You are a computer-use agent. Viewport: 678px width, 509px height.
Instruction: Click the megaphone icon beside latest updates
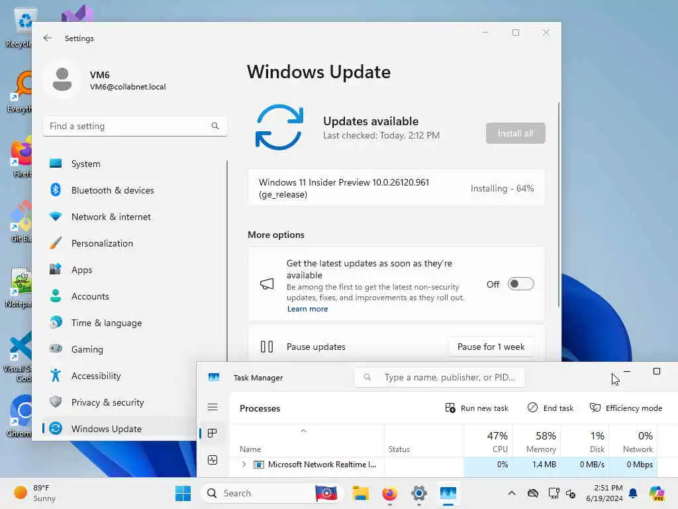point(267,284)
